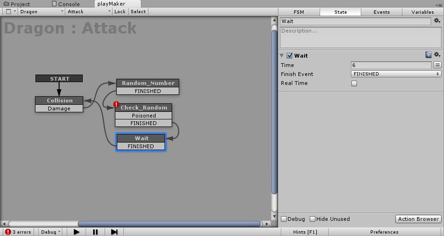Click the Select button in the toolbar
The width and height of the screenshot is (444, 236).
138,12
